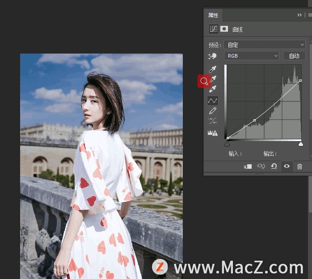Click the 输出 output value label
This screenshot has width=312, height=279.
pyautogui.click(x=270, y=154)
